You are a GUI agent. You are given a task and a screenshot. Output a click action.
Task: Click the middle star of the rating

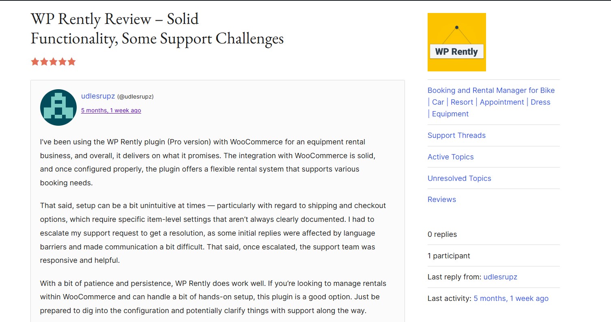(x=53, y=62)
